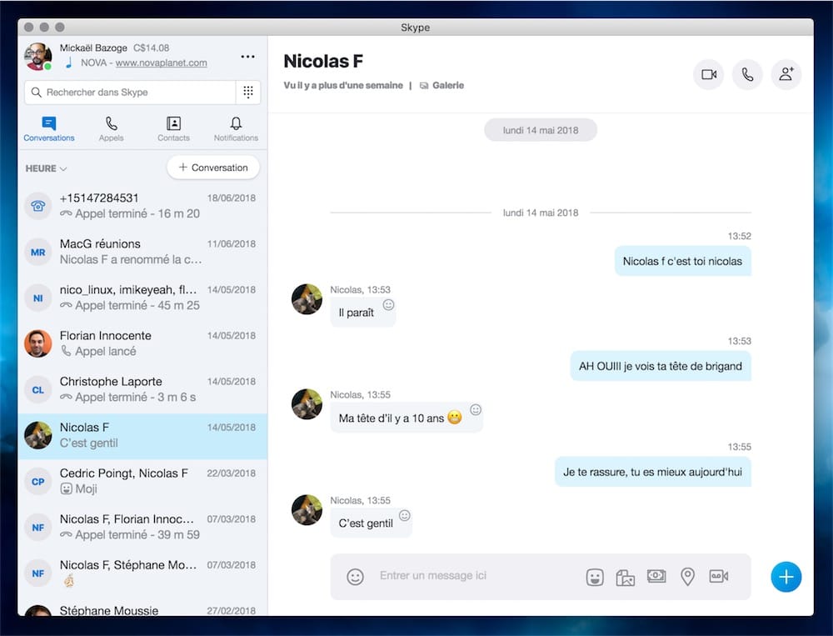Open Nicolas F, Florian Innoc… chat
This screenshot has height=636, width=833.
pyautogui.click(x=142, y=527)
